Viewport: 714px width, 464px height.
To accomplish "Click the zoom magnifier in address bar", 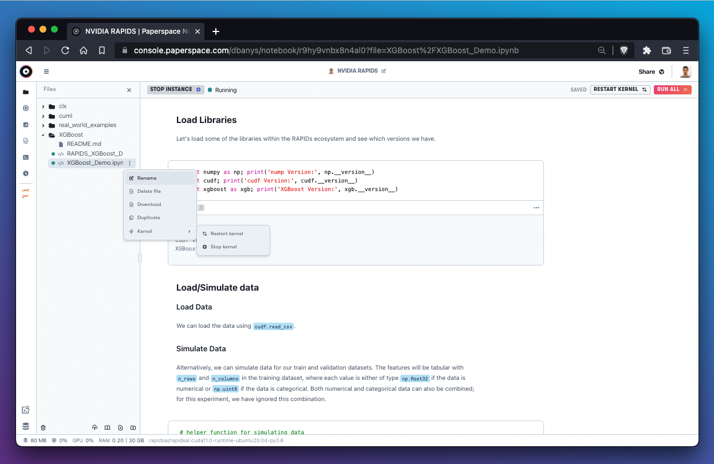I will pos(602,50).
